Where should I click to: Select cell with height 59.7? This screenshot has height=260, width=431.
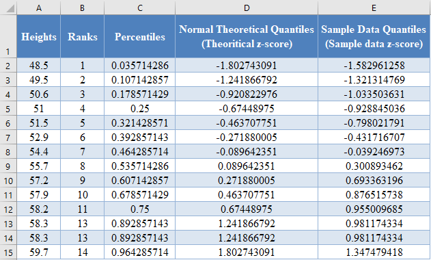39,252
